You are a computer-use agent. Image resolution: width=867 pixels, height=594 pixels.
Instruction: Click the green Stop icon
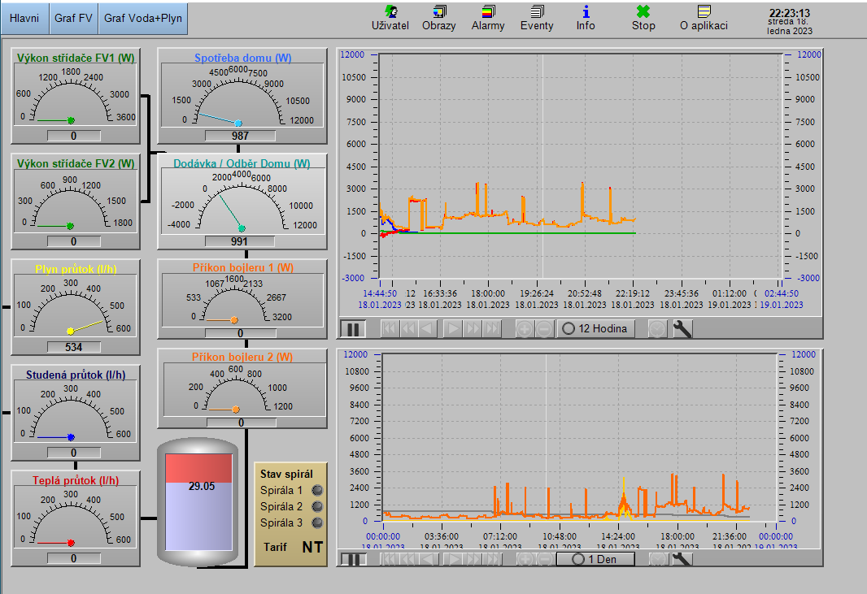643,17
